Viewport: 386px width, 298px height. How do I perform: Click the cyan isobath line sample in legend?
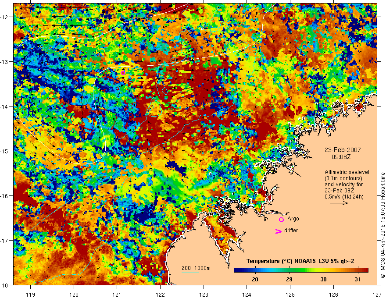pos(190,273)
